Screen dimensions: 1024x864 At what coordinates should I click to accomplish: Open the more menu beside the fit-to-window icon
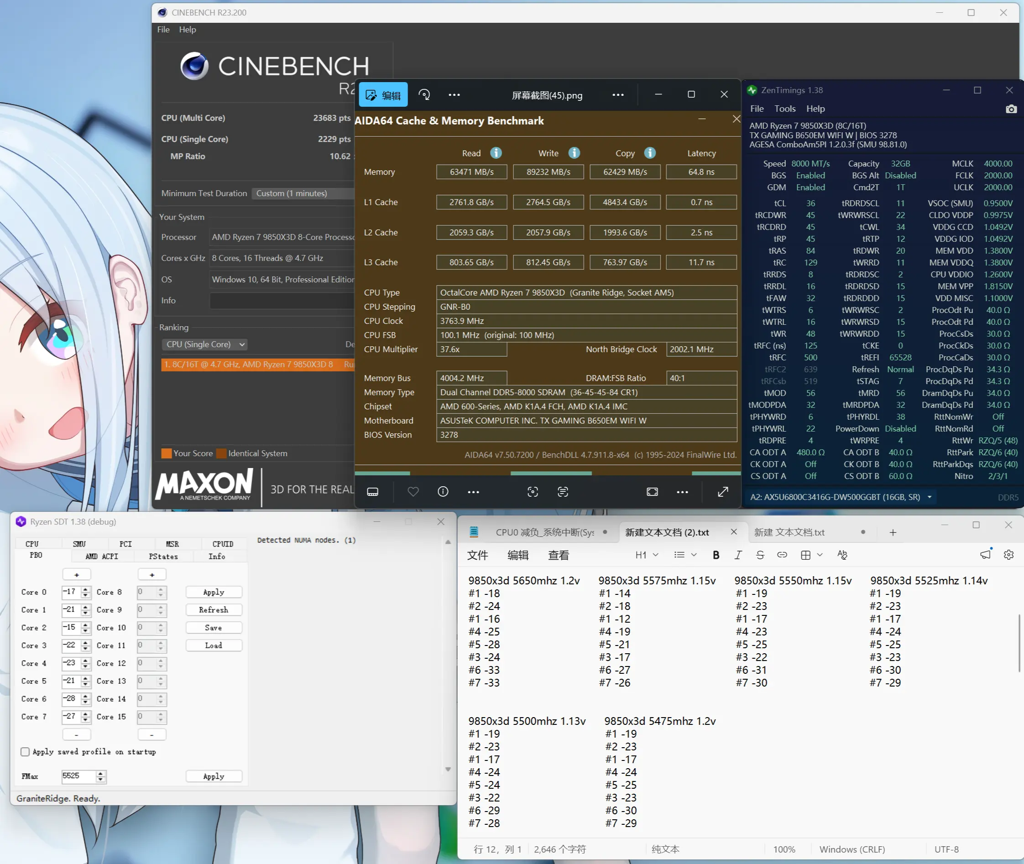pyautogui.click(x=683, y=492)
